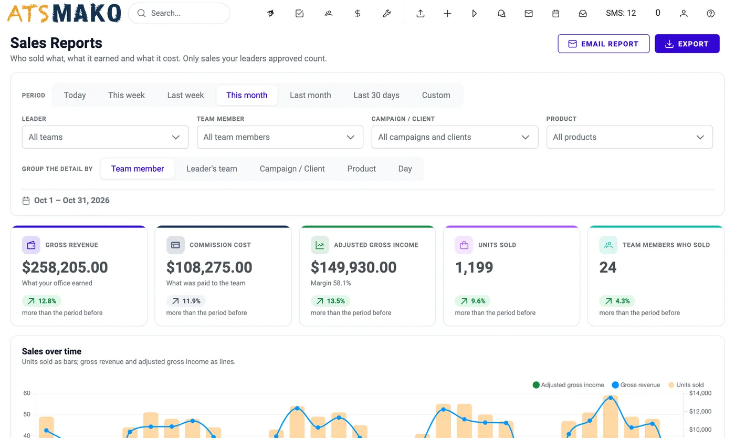Toggle the Gross revenue legend entry
Viewport: 735px width, 438px height.
pos(636,385)
